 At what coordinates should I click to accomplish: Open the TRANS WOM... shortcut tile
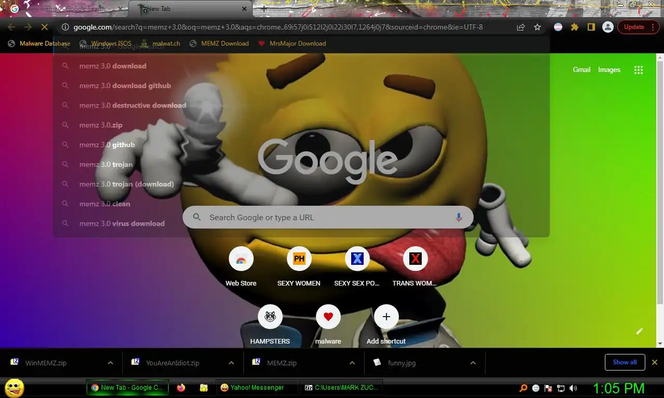coord(415,267)
